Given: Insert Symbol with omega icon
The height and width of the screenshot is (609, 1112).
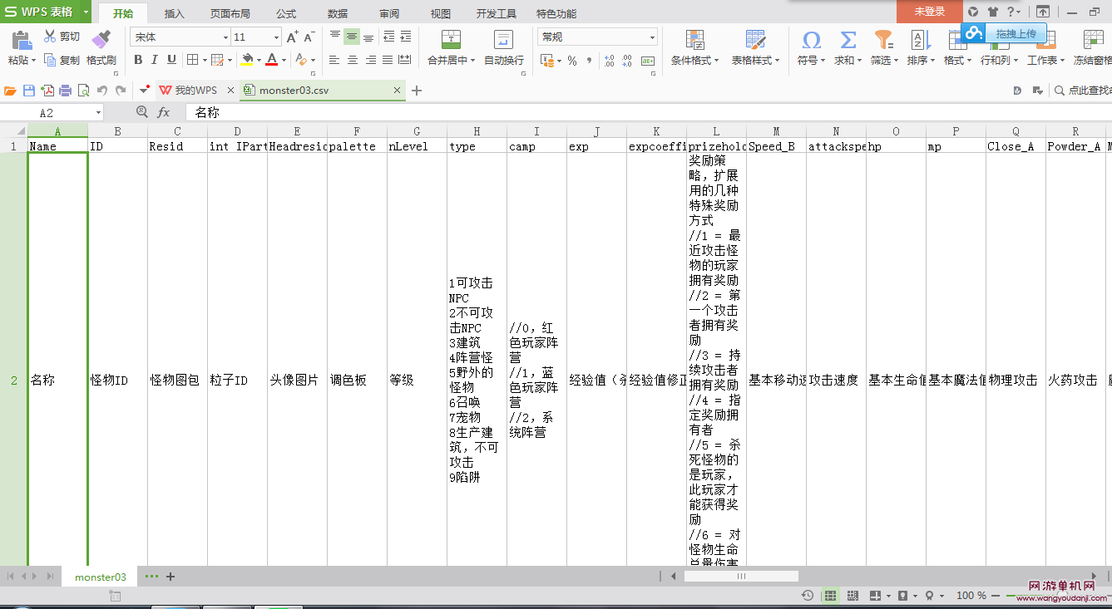Looking at the screenshot, I should point(811,40).
